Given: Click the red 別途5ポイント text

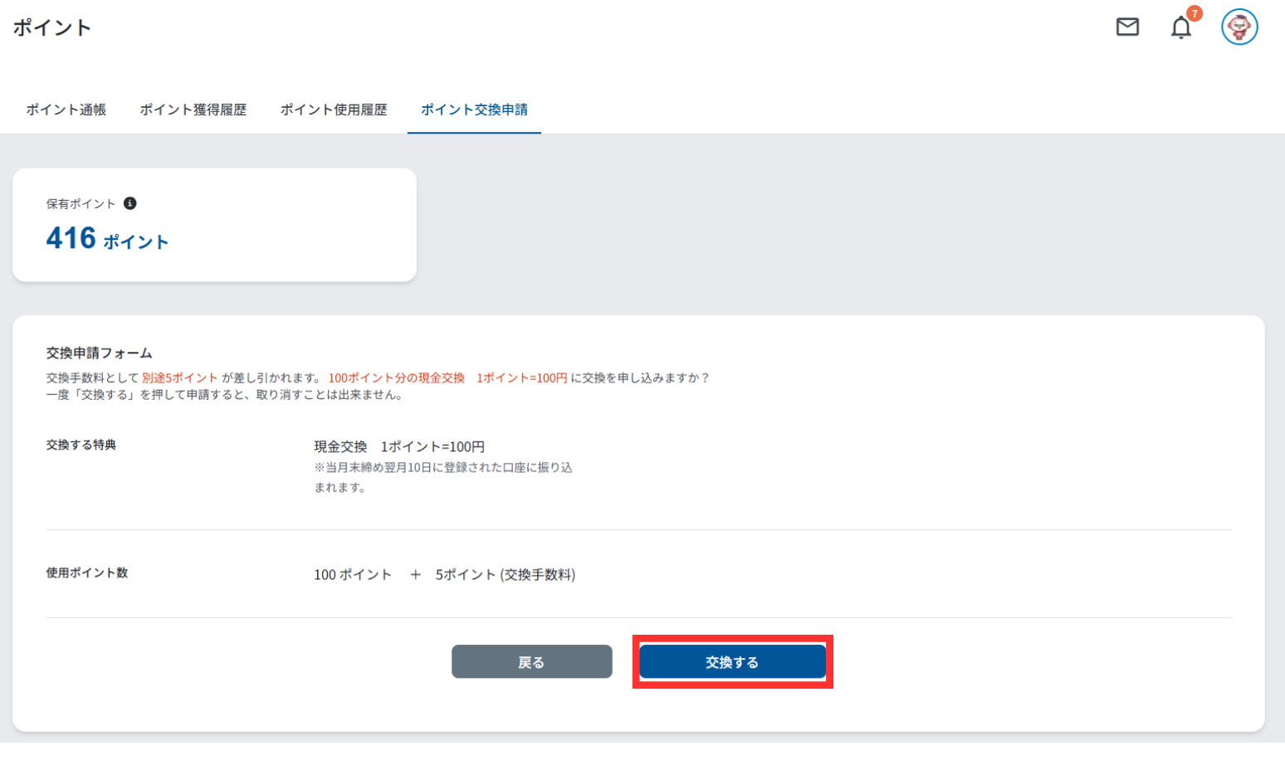Looking at the screenshot, I should [x=179, y=378].
